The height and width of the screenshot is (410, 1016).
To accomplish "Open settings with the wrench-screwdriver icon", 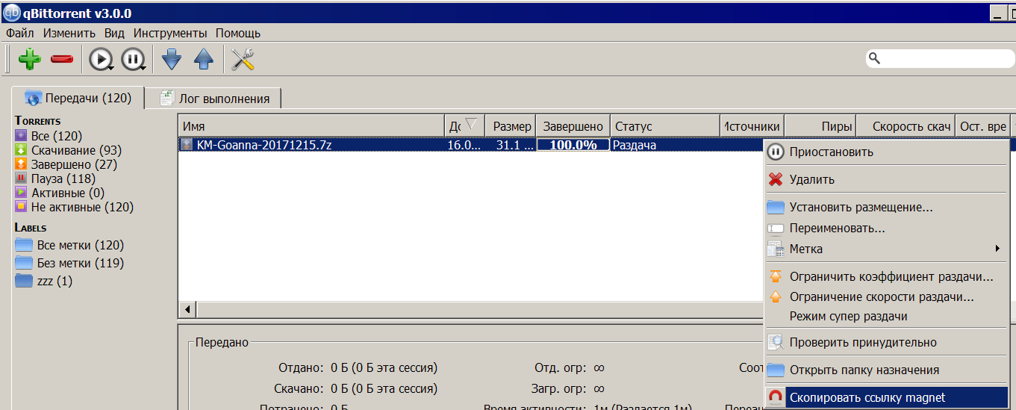I will (x=243, y=59).
